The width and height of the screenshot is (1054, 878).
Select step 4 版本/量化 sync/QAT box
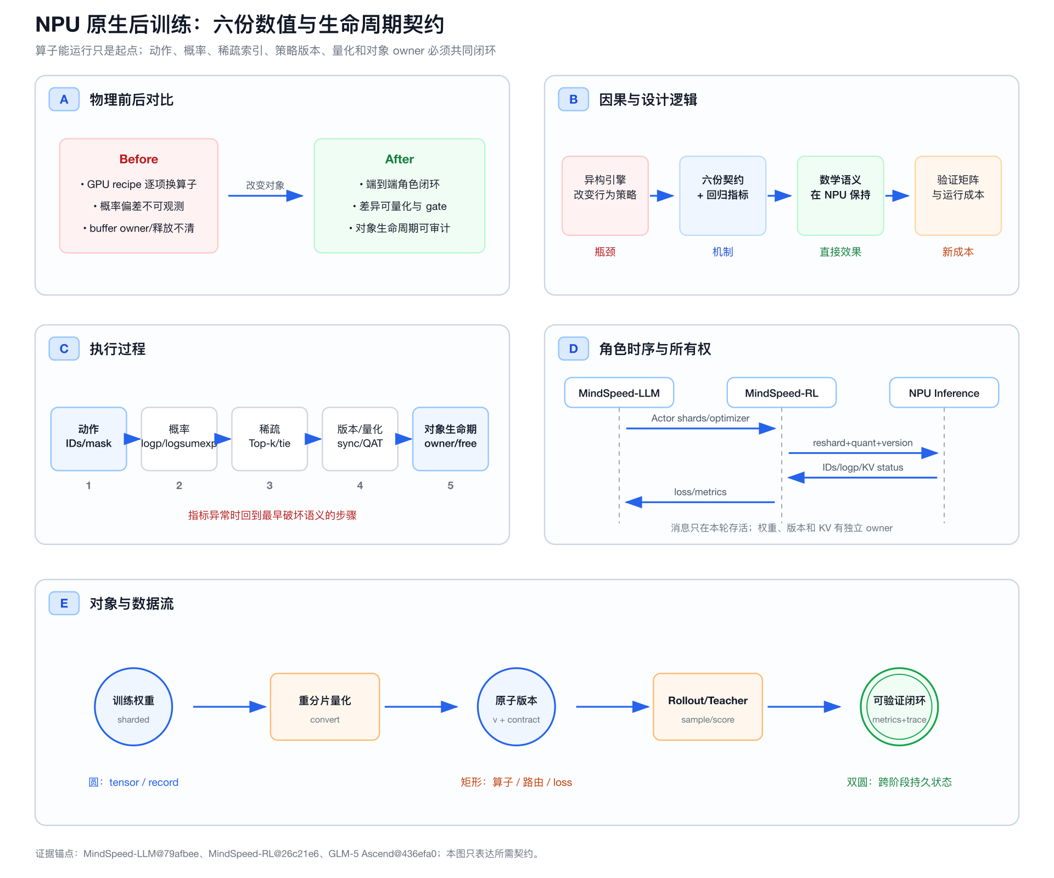(x=360, y=439)
